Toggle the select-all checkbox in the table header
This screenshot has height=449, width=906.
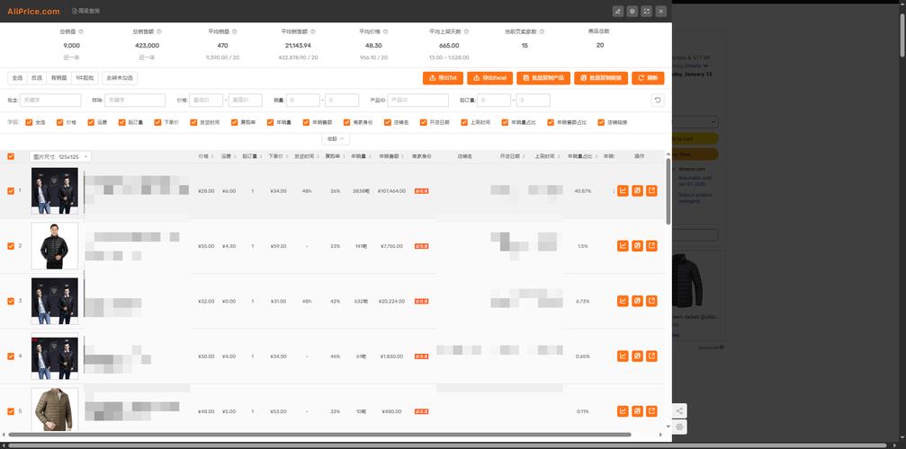click(x=11, y=156)
